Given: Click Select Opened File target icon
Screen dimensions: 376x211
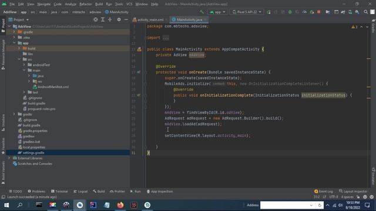Looking at the screenshot, I should [x=95, y=19].
